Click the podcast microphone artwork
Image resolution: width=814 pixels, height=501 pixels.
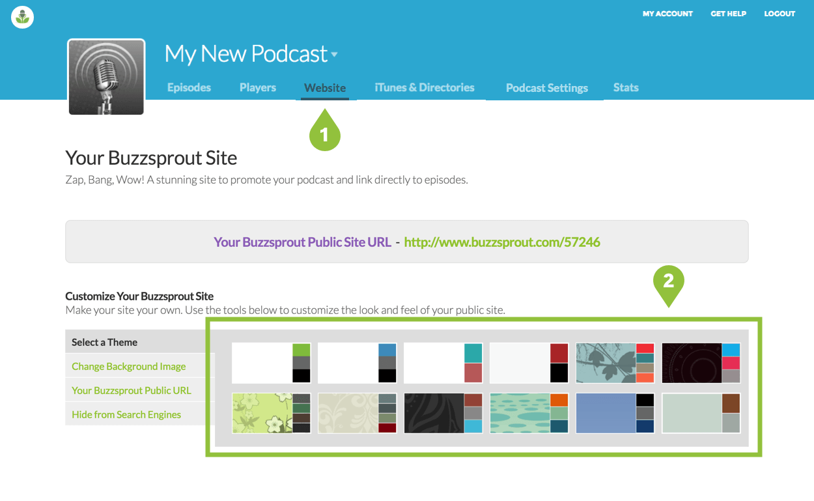pos(106,78)
